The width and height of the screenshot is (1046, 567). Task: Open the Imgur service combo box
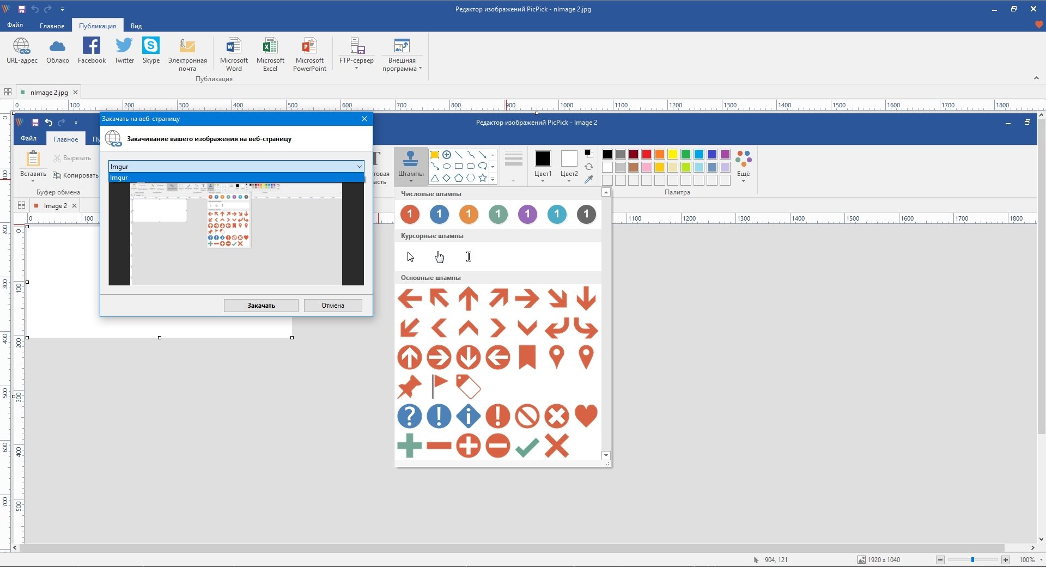pyautogui.click(x=236, y=166)
